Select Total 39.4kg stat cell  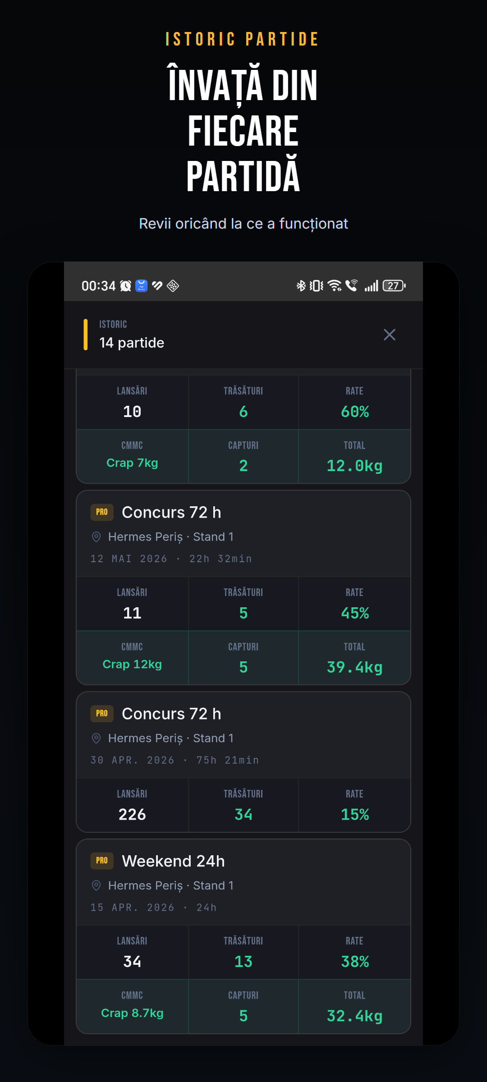pyautogui.click(x=354, y=658)
